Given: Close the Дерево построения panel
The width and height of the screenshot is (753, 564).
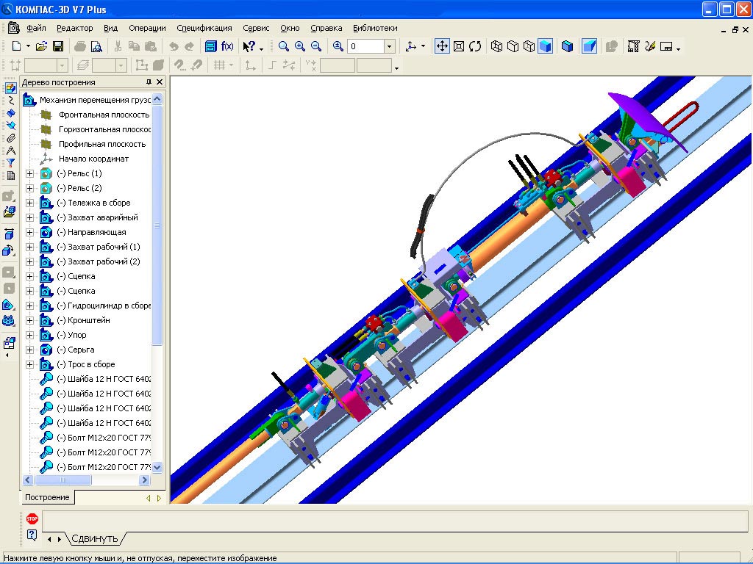Looking at the screenshot, I should pos(160,82).
